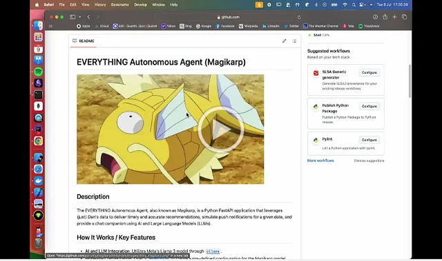Focus the github.com address bar
This screenshot has height=261, width=442.
229,17
